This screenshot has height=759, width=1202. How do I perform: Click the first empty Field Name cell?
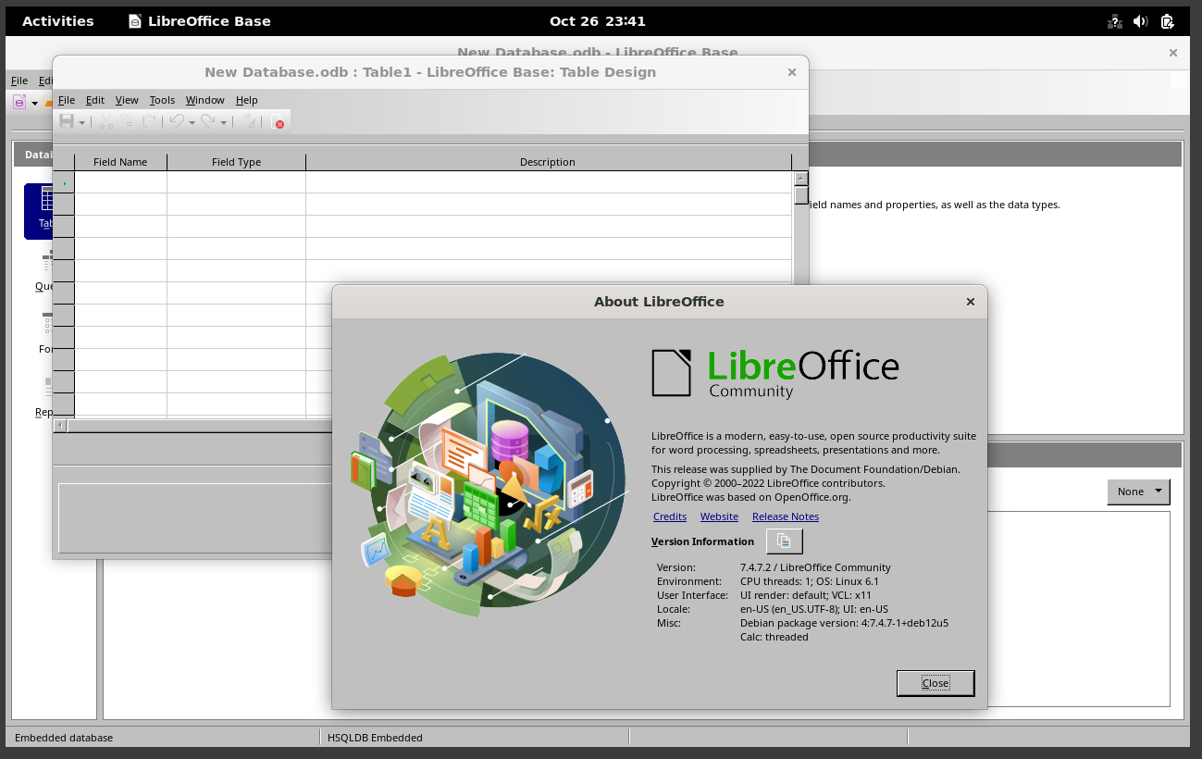coord(120,182)
